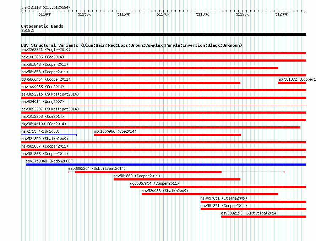Click the chr2:51134021..51205947 coordinates label
The width and height of the screenshot is (316, 241).
point(46,7)
